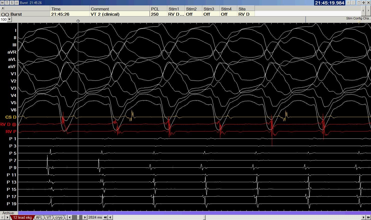Image resolution: width=371 pixels, height=220 pixels.
Task: Click the Stim1 value RV D
Action: pyautogui.click(x=176, y=14)
